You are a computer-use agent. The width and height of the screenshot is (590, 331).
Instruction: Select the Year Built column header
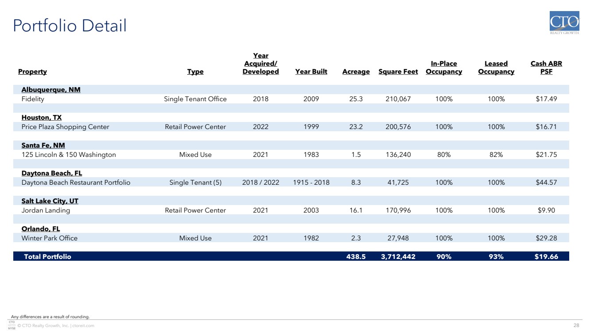(x=311, y=72)
